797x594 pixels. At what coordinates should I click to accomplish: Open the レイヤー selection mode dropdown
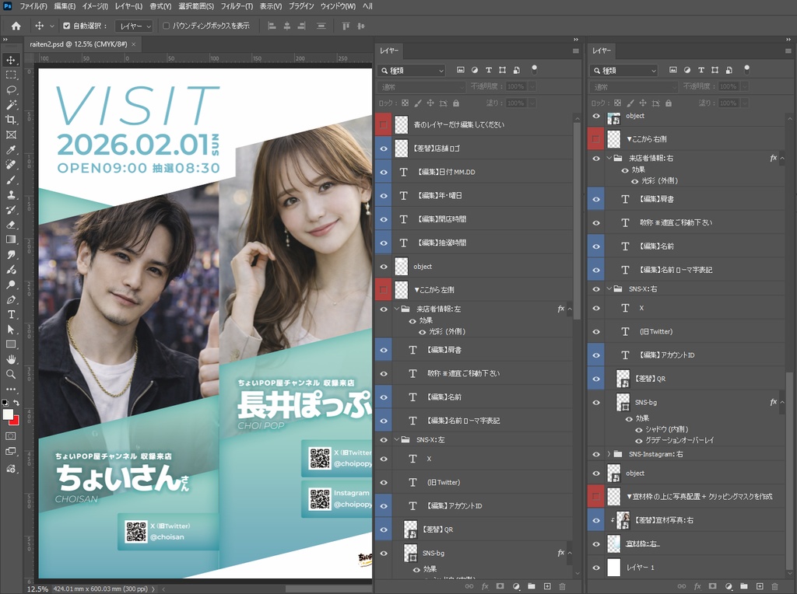click(134, 26)
